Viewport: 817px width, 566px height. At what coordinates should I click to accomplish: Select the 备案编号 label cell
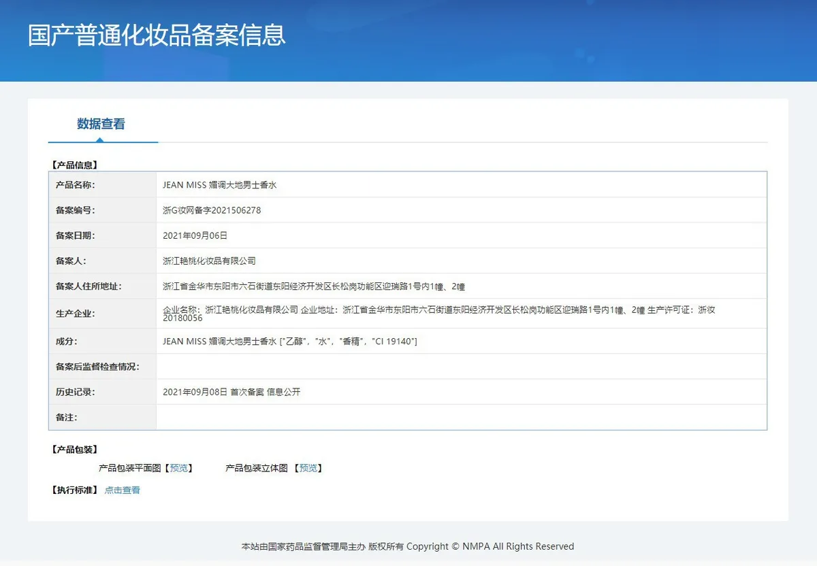pos(103,210)
